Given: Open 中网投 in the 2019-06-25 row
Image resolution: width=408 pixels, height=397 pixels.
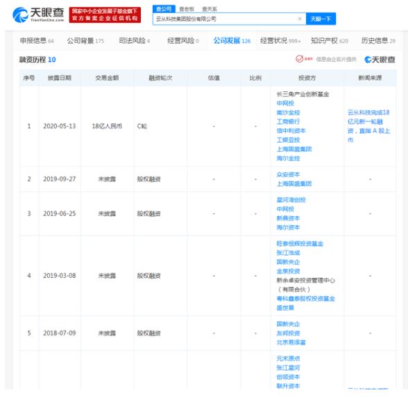Looking at the screenshot, I should (x=285, y=209).
